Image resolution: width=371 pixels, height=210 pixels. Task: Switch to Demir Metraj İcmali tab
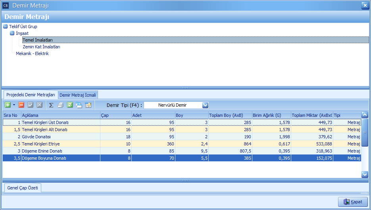click(x=78, y=95)
